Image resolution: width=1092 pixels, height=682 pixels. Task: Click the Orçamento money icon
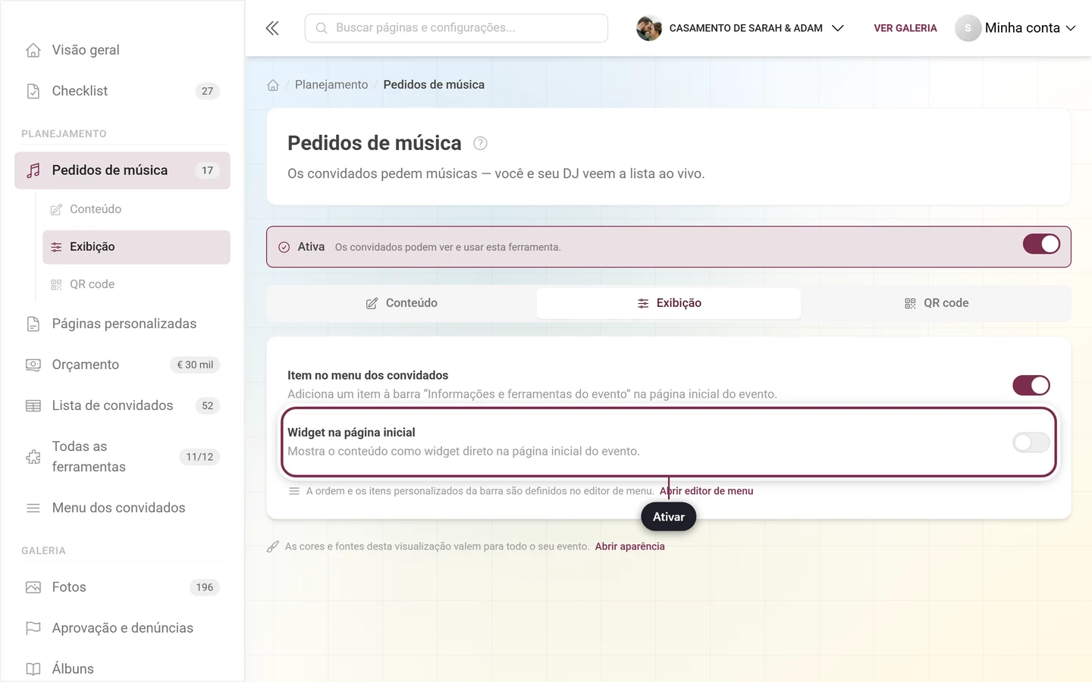(33, 364)
